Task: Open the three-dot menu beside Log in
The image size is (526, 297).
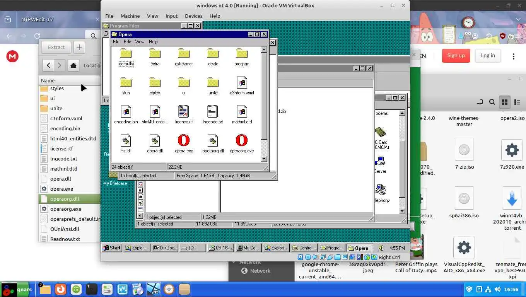Action: click(514, 56)
